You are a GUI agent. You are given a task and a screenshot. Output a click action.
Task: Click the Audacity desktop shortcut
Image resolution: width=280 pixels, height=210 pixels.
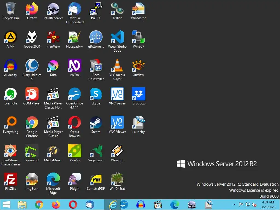[11, 68]
